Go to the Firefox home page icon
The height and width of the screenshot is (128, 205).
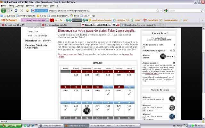(x=28, y=11)
